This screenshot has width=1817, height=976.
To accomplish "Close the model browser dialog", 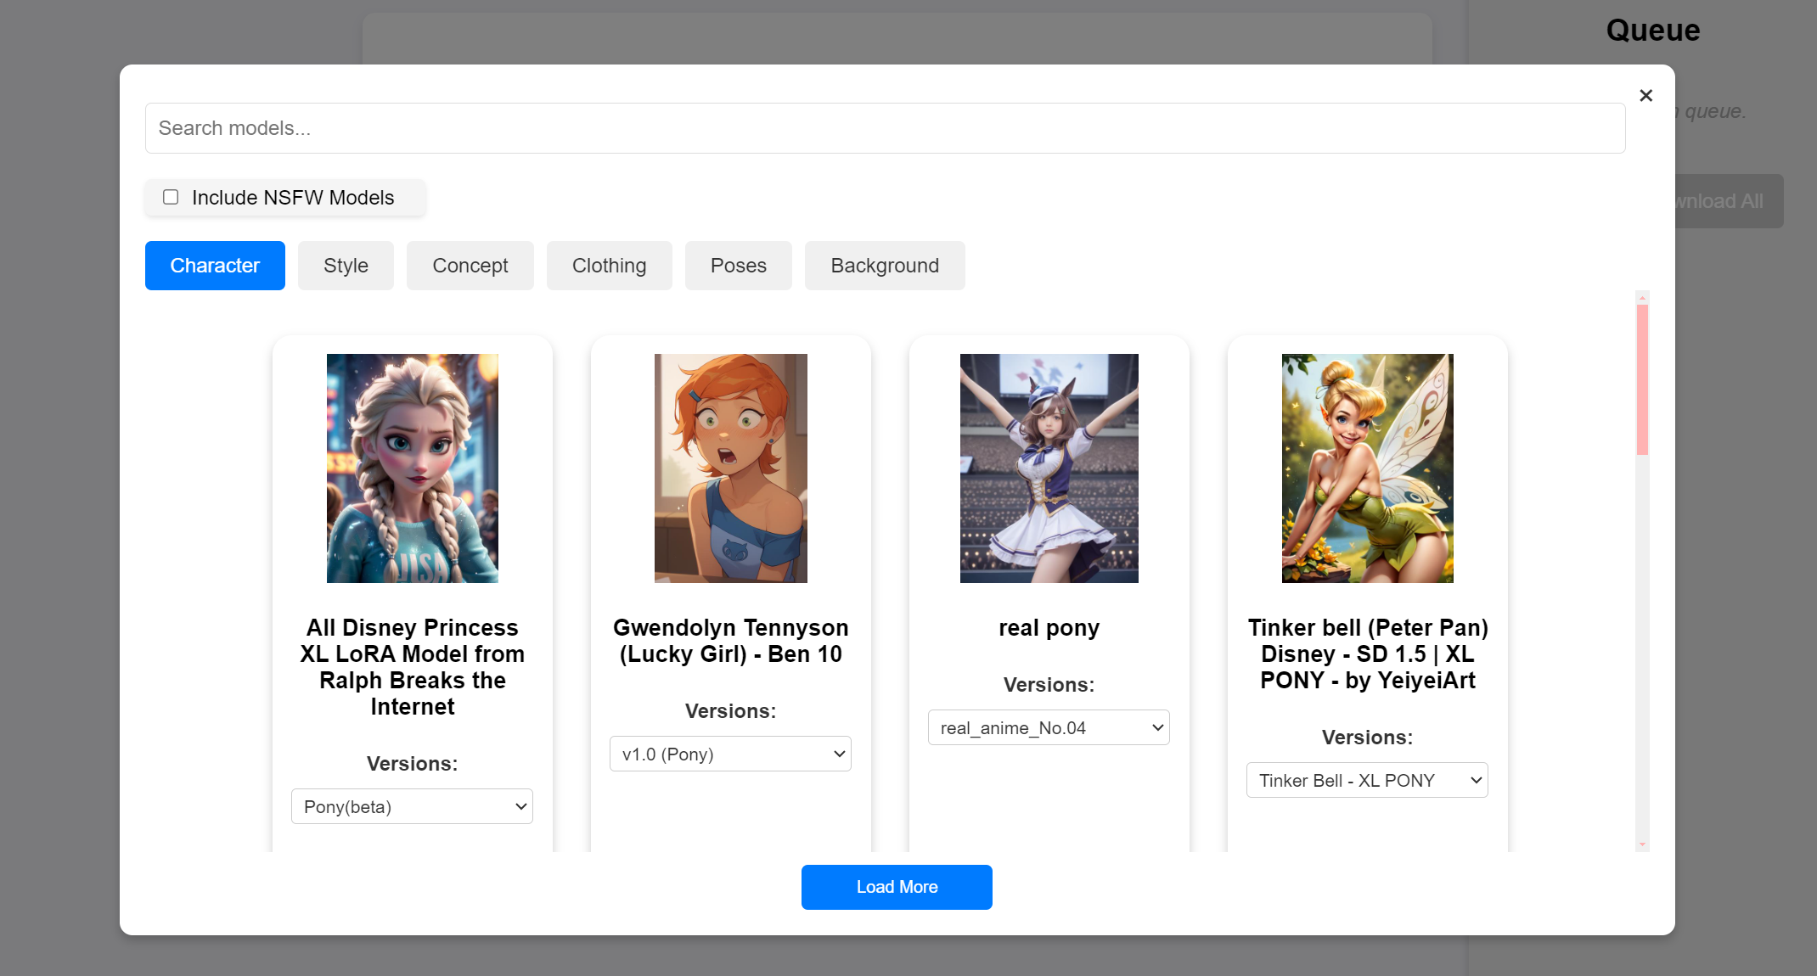I will 1645,95.
